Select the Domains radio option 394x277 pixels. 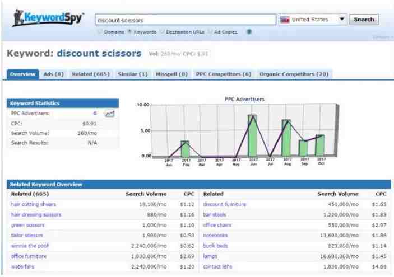pos(100,32)
